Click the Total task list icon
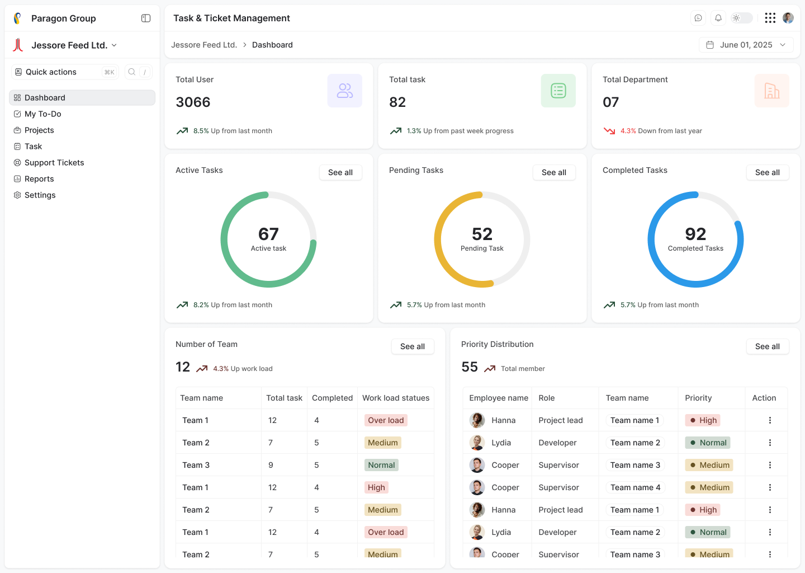Viewport: 805px width, 573px height. 558,91
